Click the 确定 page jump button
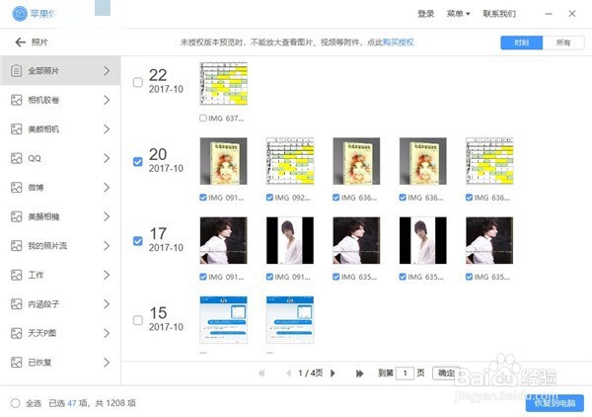 point(446,374)
